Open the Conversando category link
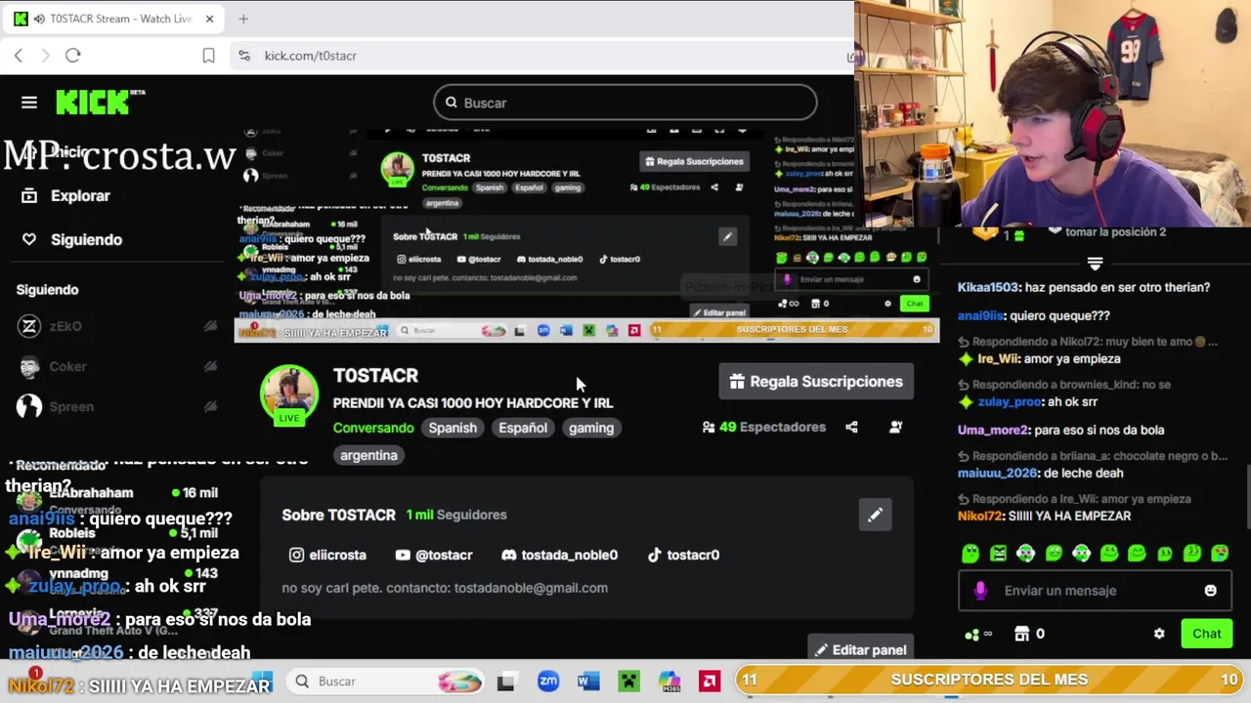This screenshot has width=1251, height=703. click(373, 428)
